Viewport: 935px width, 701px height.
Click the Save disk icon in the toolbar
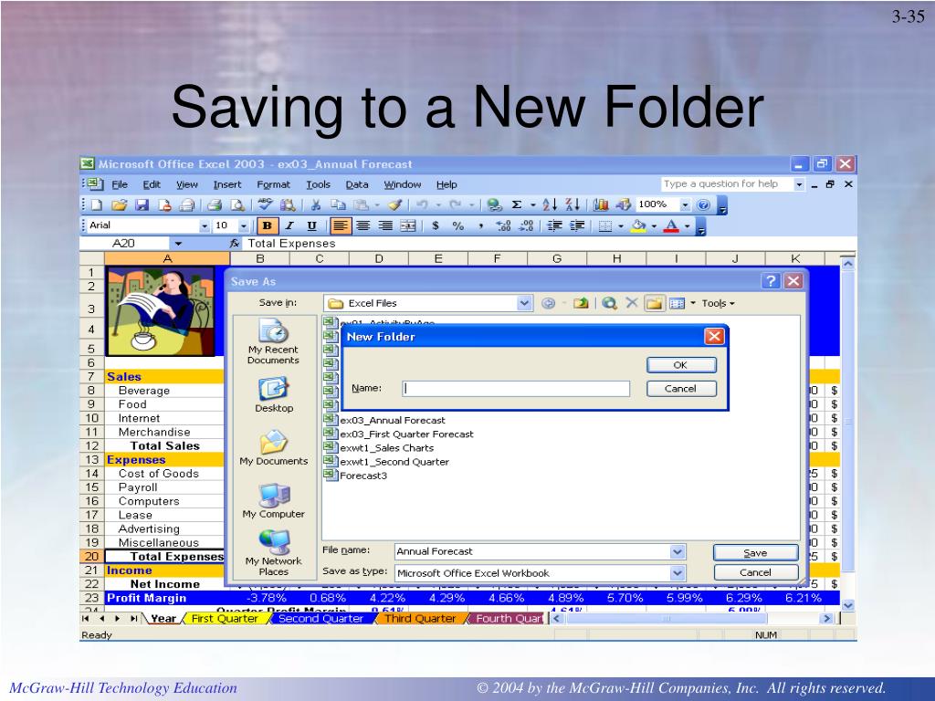[142, 205]
